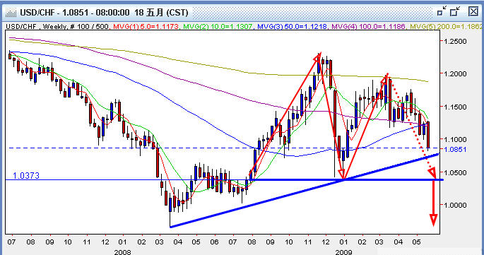
Task: Click the 1.1500 price axis label
Action: click(x=455, y=107)
